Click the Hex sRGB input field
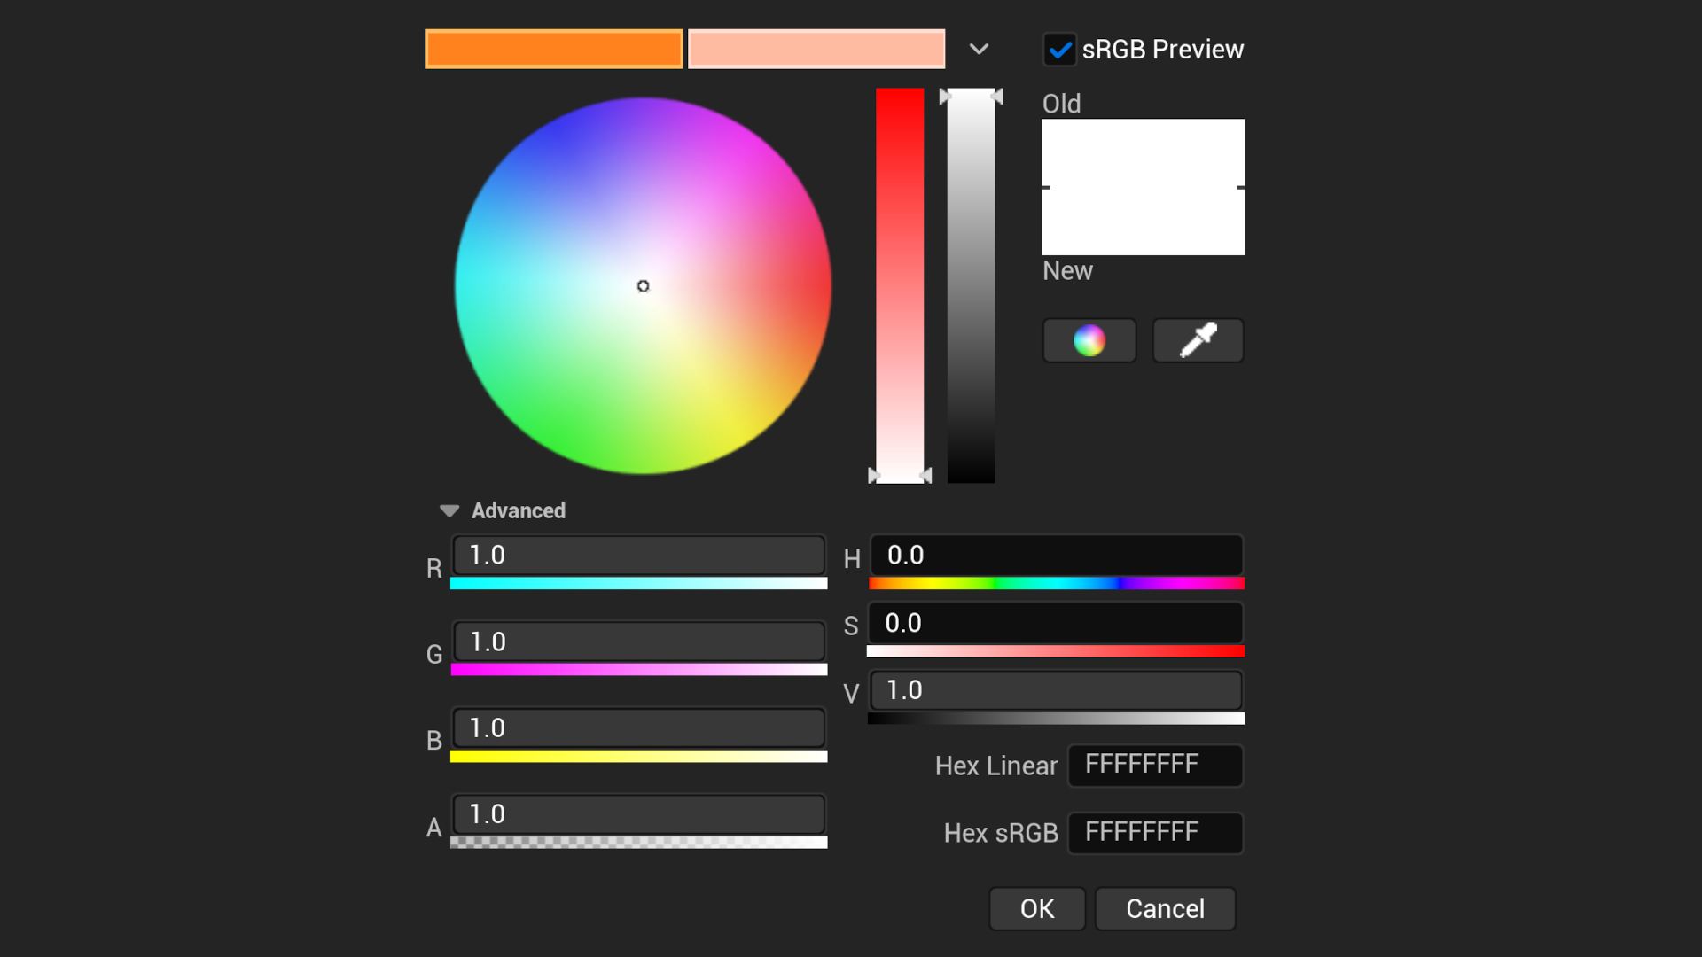 (x=1154, y=833)
